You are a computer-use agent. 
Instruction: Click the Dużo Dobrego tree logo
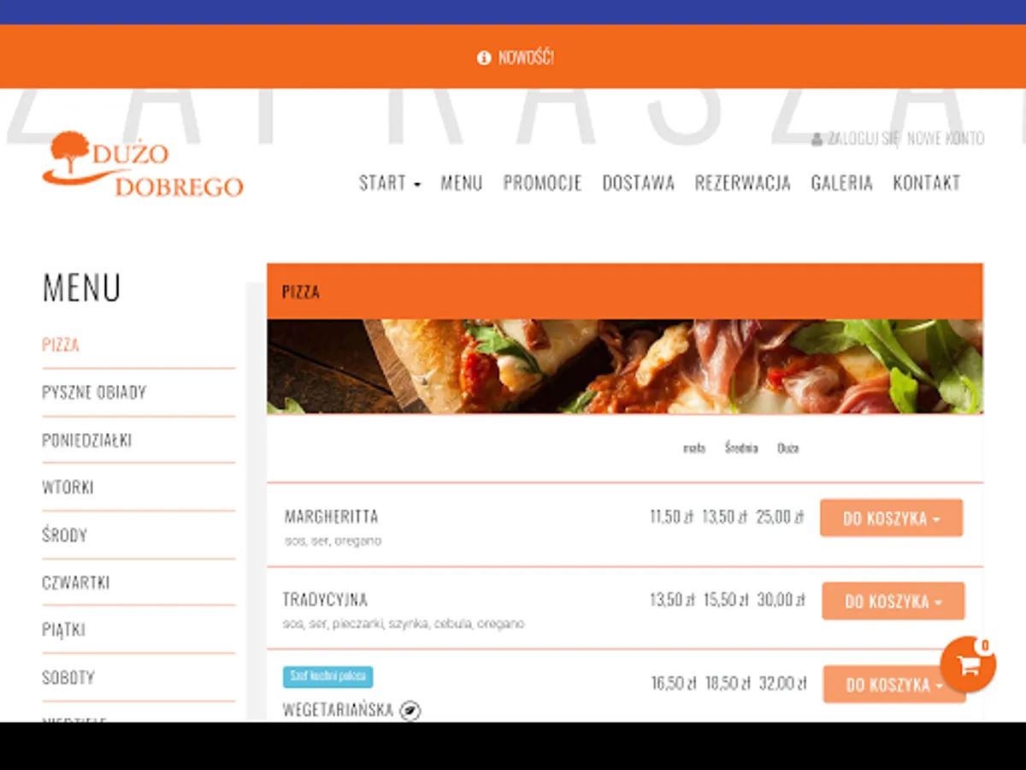click(x=143, y=164)
